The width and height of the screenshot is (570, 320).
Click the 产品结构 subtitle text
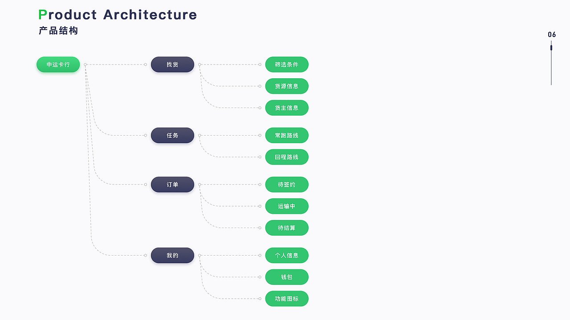58,31
